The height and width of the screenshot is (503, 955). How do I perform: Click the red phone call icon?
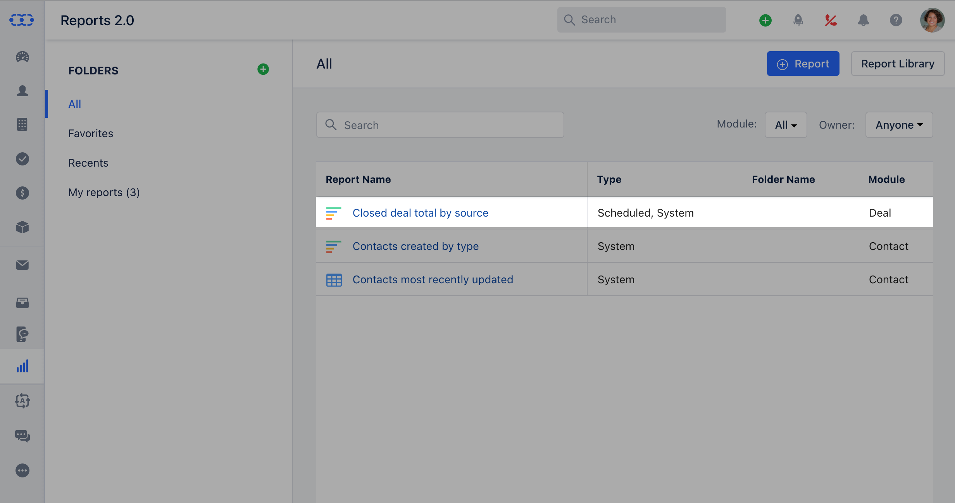pyautogui.click(x=831, y=20)
